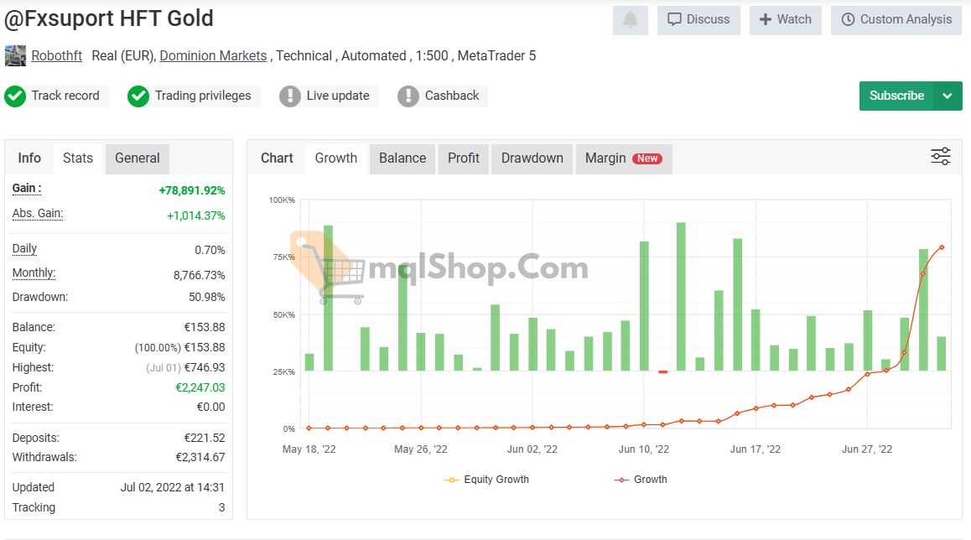Click the Trading privileges green checkmark icon

pos(138,96)
